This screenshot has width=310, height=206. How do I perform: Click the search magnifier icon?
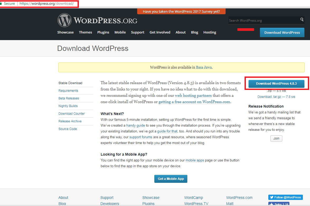[x=302, y=20]
